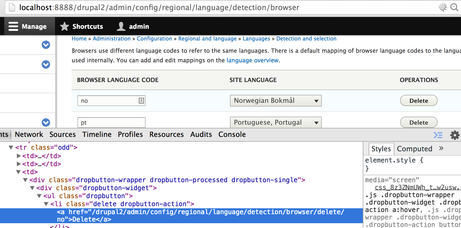Viewport: 461px width, 228px height.
Task: Expand the first collapsed td element
Action: click(19, 156)
